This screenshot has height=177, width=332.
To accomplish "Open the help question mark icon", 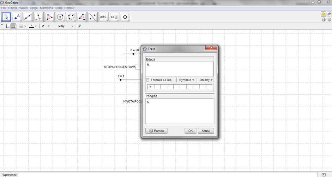I will click(x=324, y=20).
